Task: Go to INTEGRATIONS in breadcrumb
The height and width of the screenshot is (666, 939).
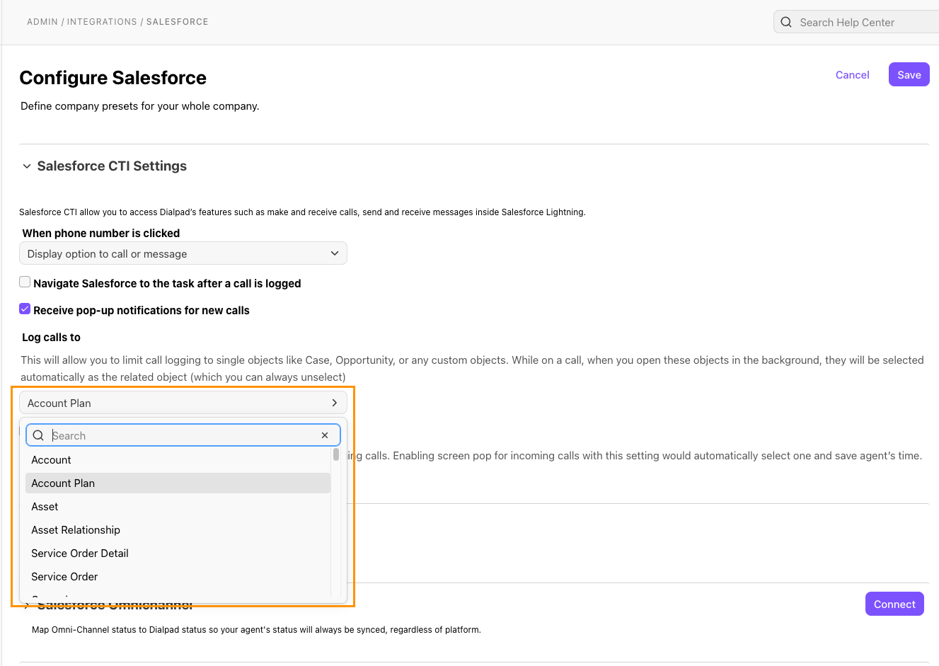Action: tap(102, 22)
